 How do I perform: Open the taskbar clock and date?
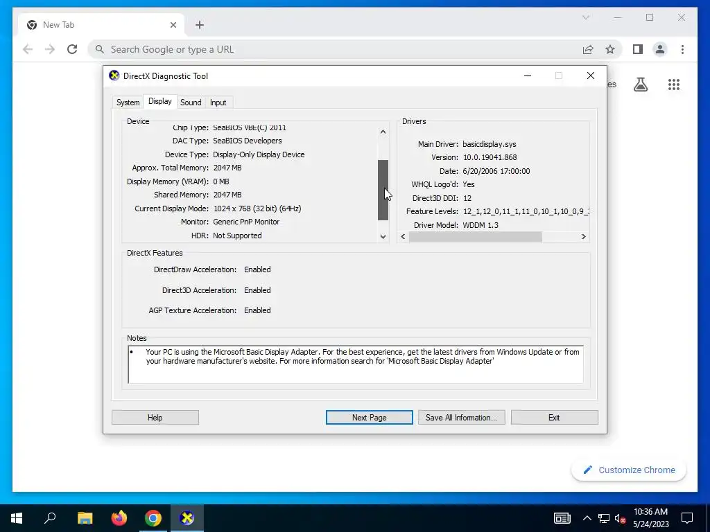tap(650, 518)
